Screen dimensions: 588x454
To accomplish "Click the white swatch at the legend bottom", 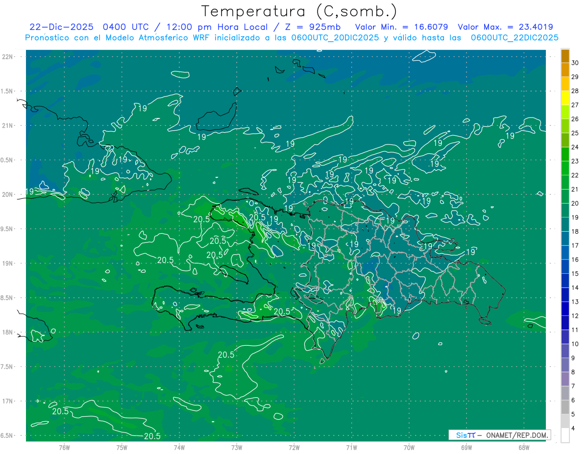I will (565, 435).
